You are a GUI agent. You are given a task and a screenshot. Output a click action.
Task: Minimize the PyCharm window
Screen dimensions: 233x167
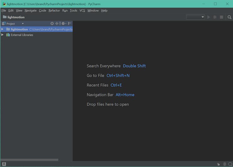point(204,4)
